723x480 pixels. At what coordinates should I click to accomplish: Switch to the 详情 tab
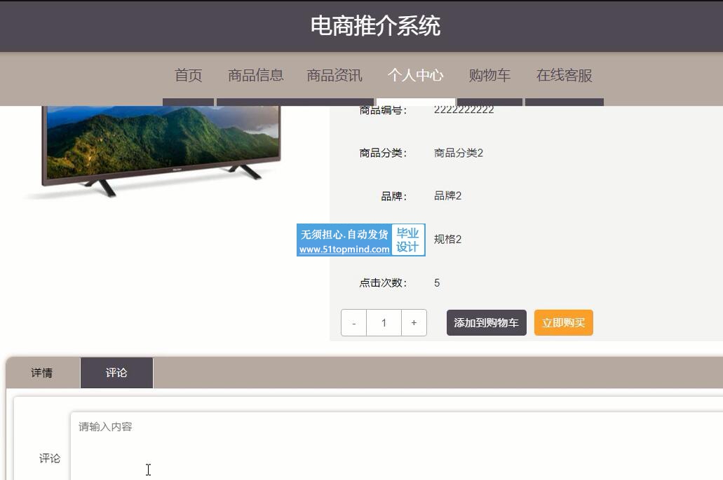tap(42, 373)
